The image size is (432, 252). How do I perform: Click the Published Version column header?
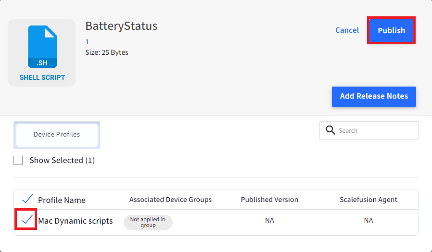point(269,200)
